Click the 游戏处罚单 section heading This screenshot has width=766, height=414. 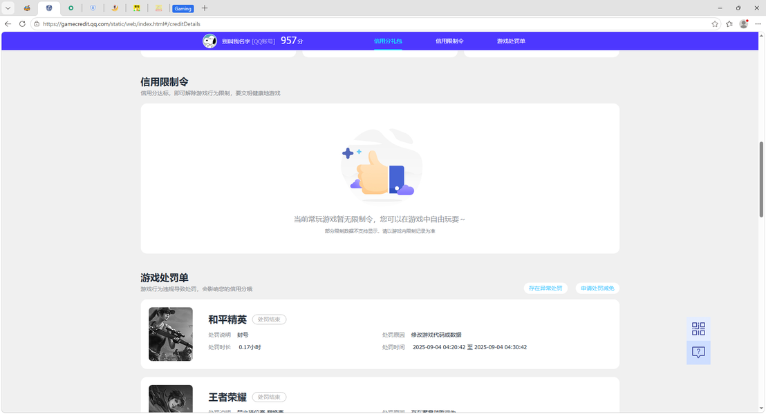(x=164, y=278)
